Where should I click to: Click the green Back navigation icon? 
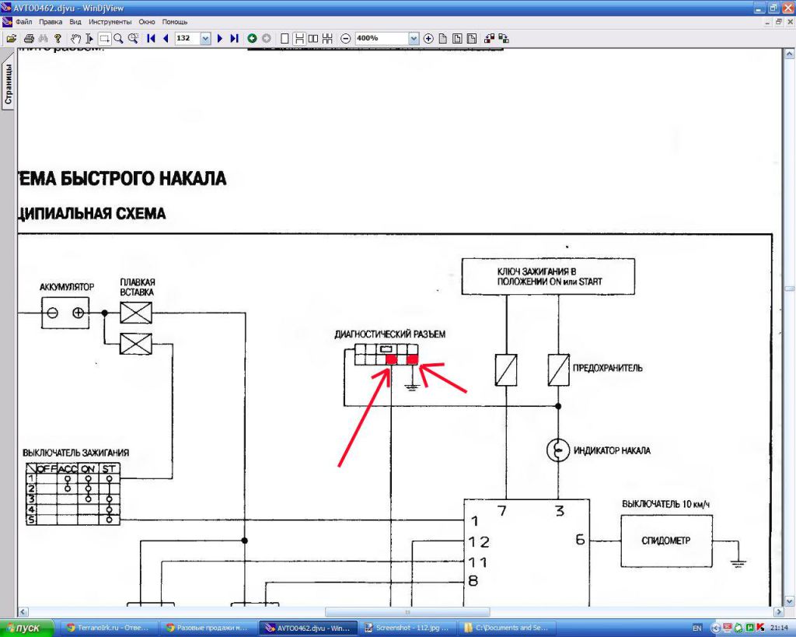tap(252, 38)
